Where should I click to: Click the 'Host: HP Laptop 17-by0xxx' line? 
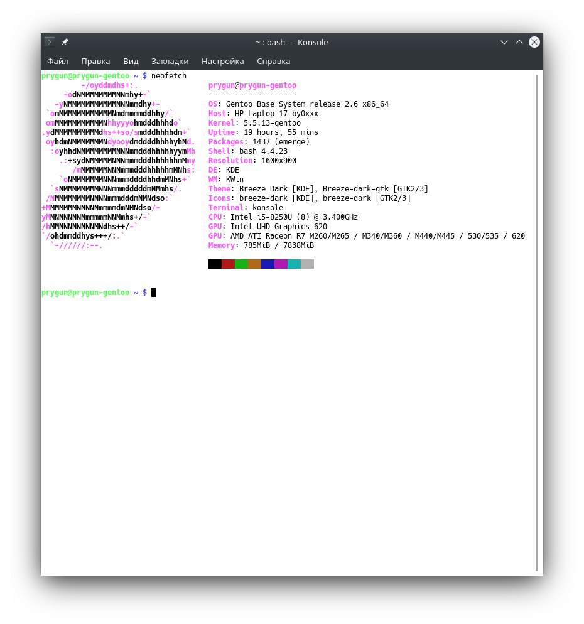264,114
